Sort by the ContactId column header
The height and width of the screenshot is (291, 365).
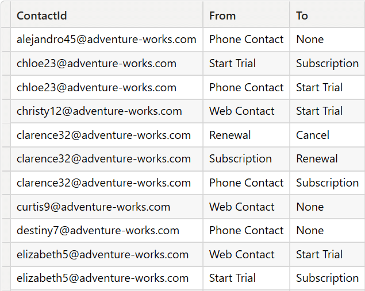pos(106,15)
